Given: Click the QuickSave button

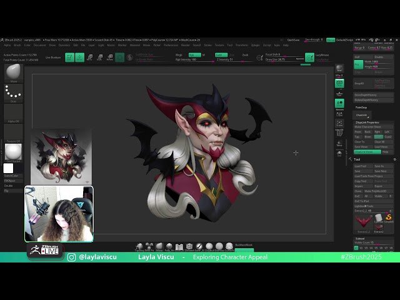Looking at the screenshot, I should coord(293,40).
